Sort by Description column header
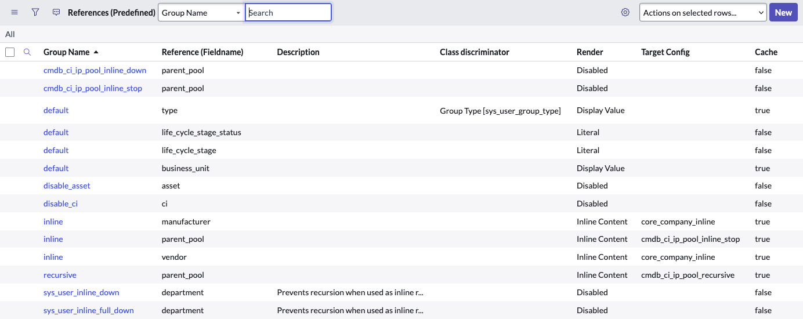This screenshot has height=319, width=803. (298, 52)
